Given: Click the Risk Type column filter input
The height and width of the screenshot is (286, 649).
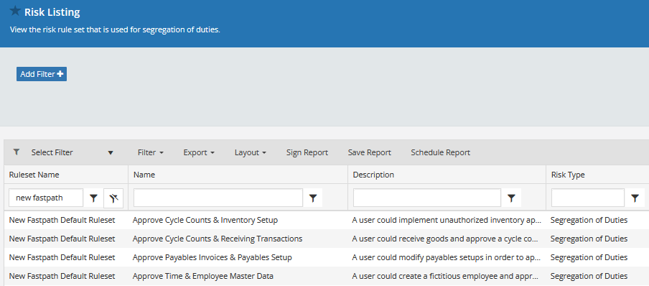Looking at the screenshot, I should coord(588,198).
